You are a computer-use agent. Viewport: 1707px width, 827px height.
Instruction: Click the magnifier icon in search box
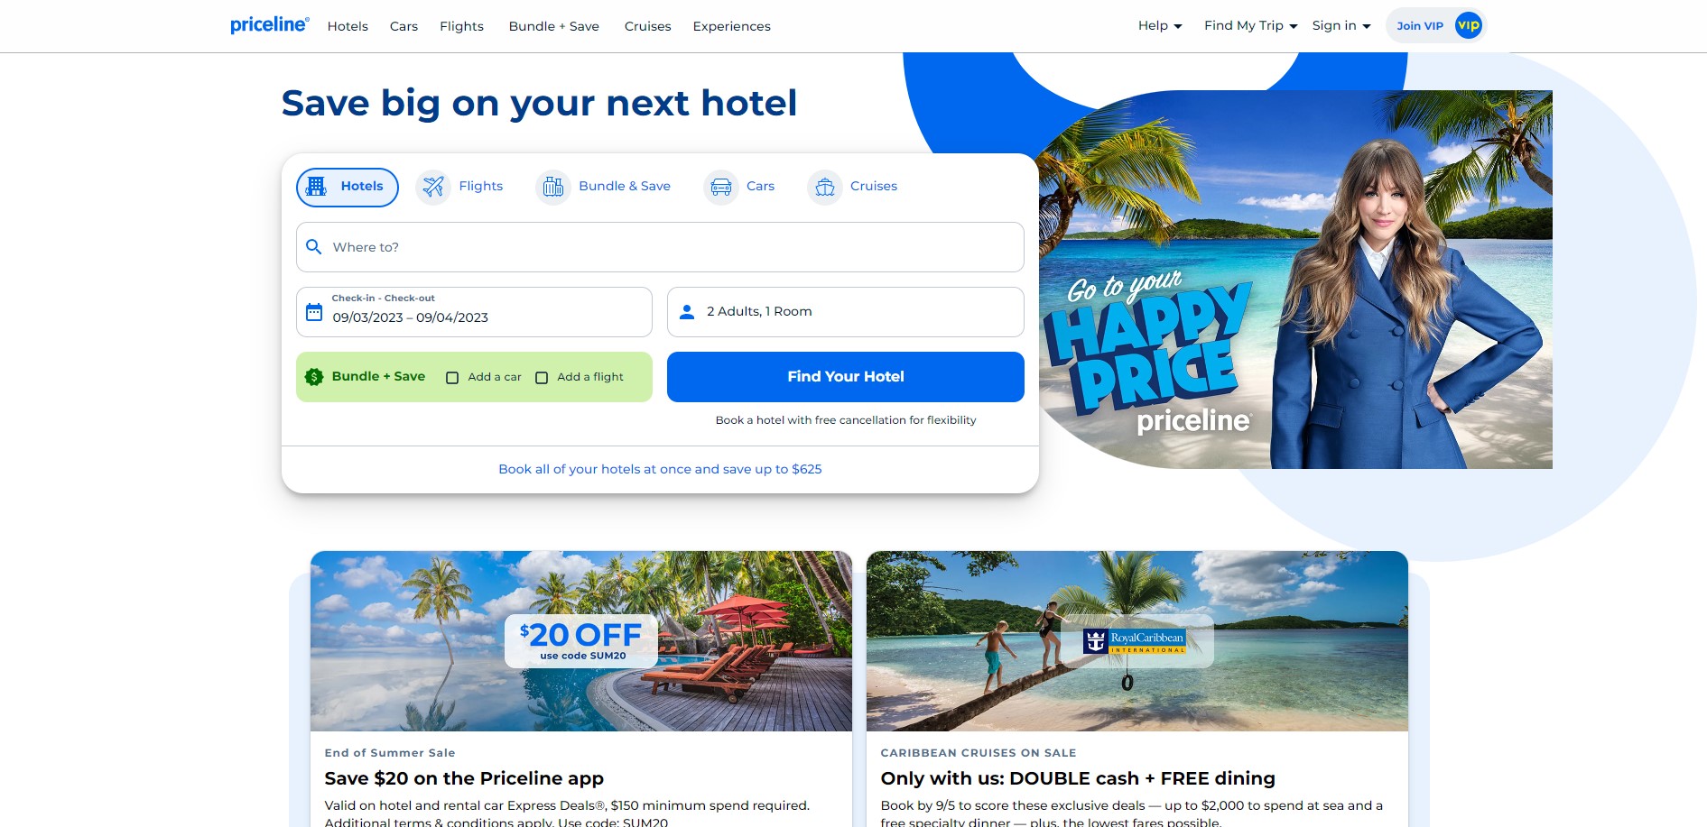314,247
